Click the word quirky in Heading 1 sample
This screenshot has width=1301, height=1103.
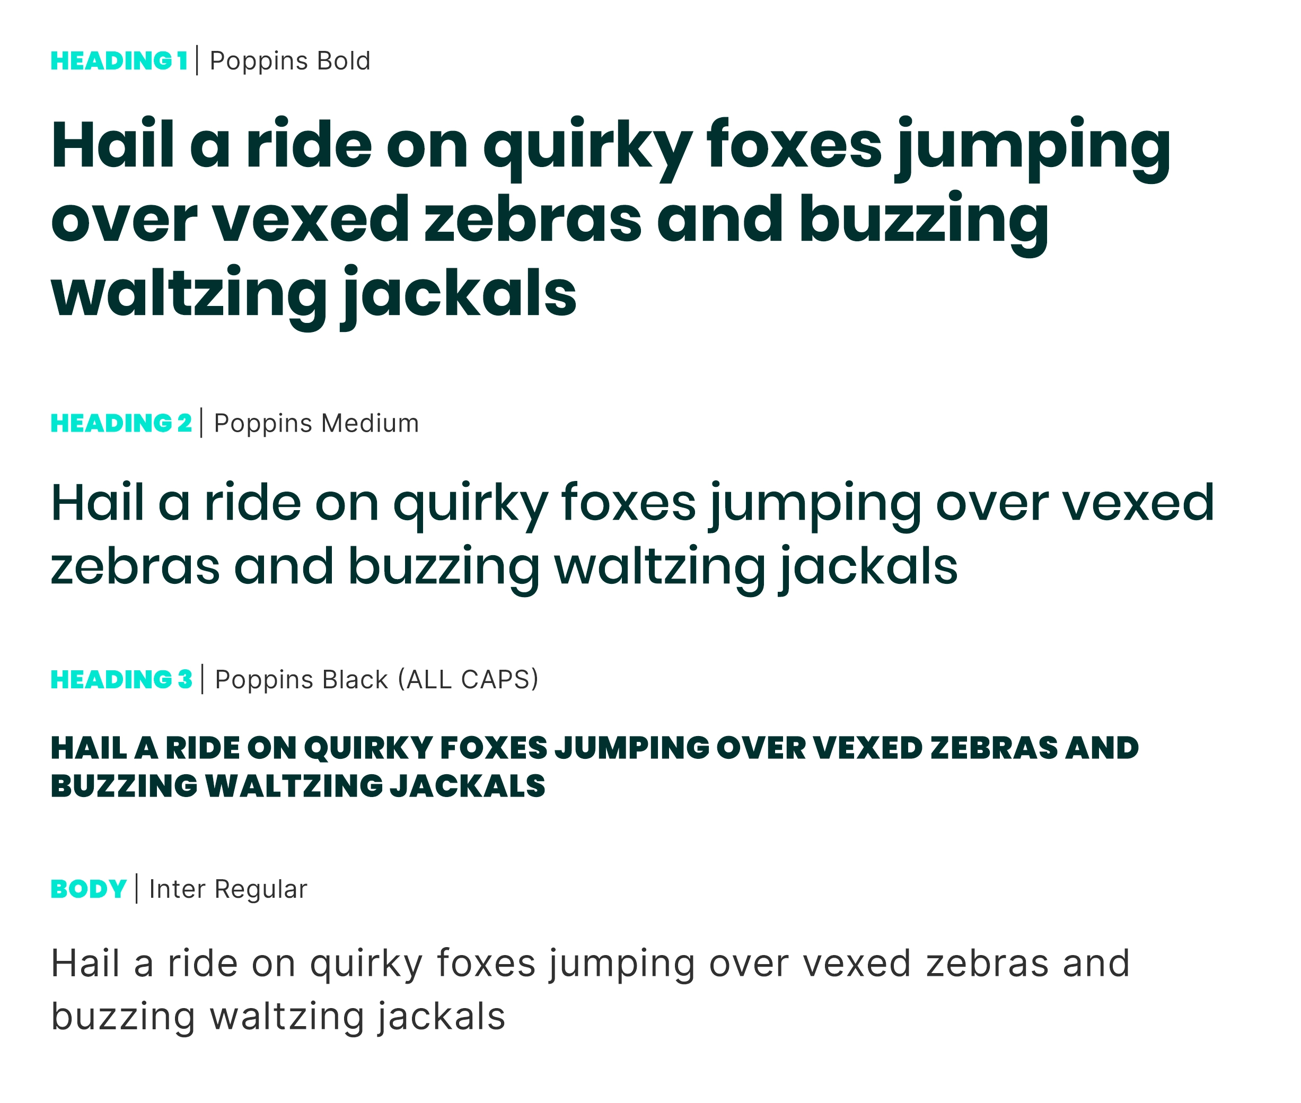[587, 147]
